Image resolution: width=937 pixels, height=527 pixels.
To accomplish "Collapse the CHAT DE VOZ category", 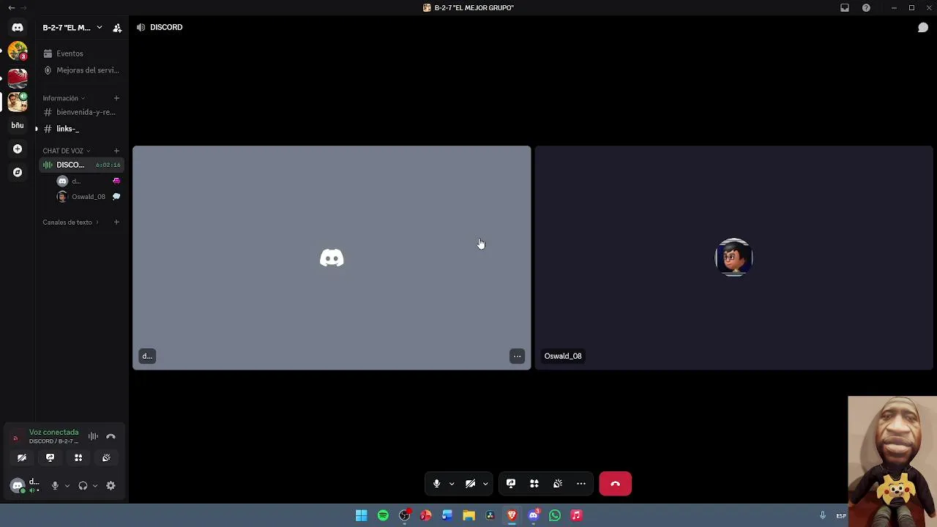I will pos(67,151).
